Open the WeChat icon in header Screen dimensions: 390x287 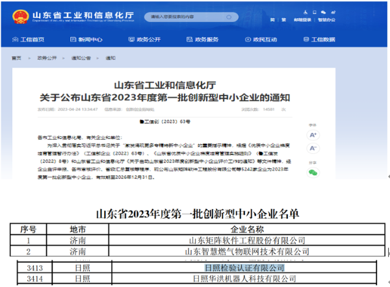(323, 12)
